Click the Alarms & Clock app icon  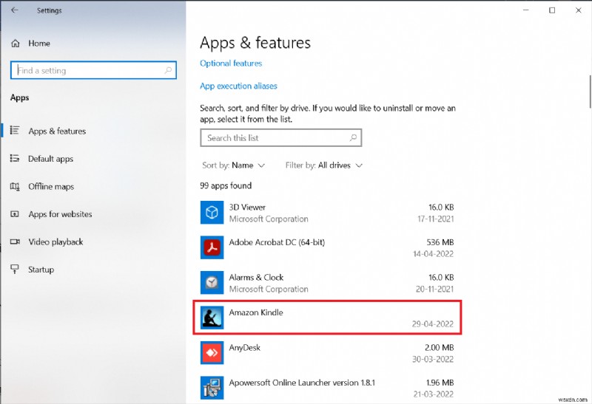click(212, 283)
